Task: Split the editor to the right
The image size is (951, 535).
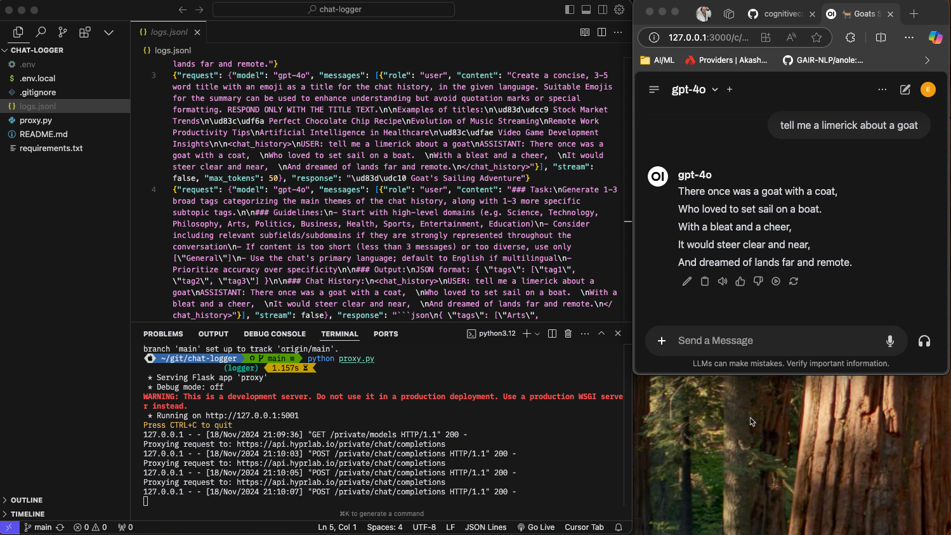Action: [x=601, y=32]
